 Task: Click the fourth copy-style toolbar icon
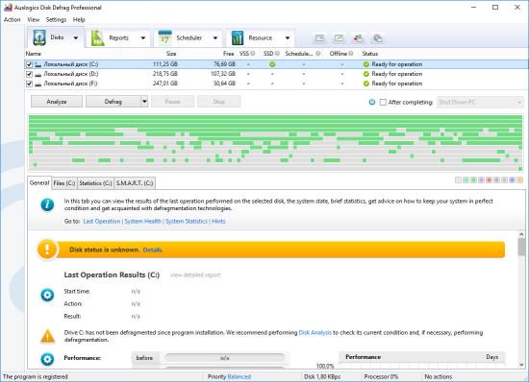coord(378,38)
